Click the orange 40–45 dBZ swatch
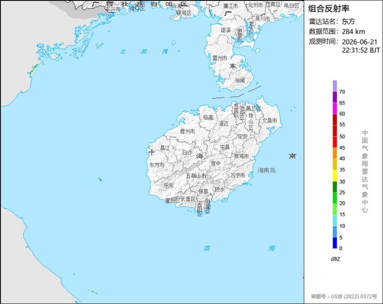 334,153
